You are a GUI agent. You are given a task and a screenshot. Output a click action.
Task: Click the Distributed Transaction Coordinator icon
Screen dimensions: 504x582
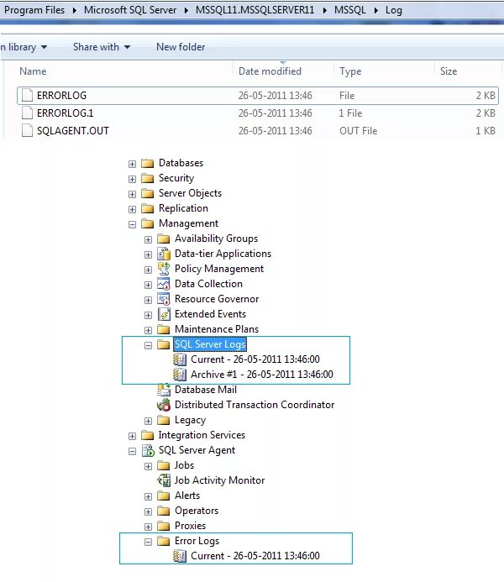164,405
